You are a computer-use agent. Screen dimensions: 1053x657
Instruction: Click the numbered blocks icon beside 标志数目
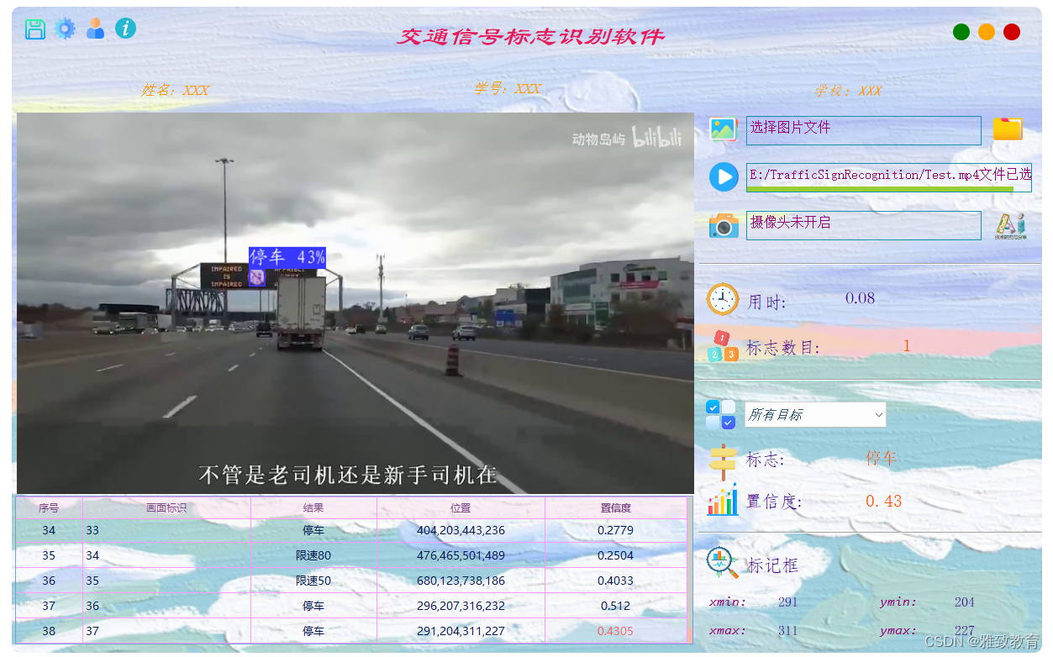click(x=724, y=346)
